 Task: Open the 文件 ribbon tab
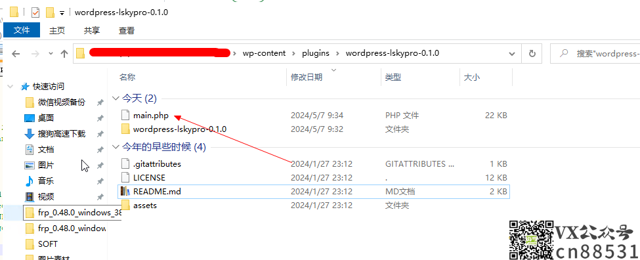click(x=22, y=30)
